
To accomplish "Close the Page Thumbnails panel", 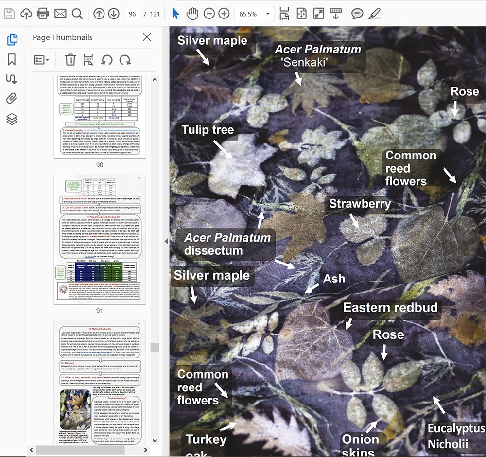I will click(147, 37).
